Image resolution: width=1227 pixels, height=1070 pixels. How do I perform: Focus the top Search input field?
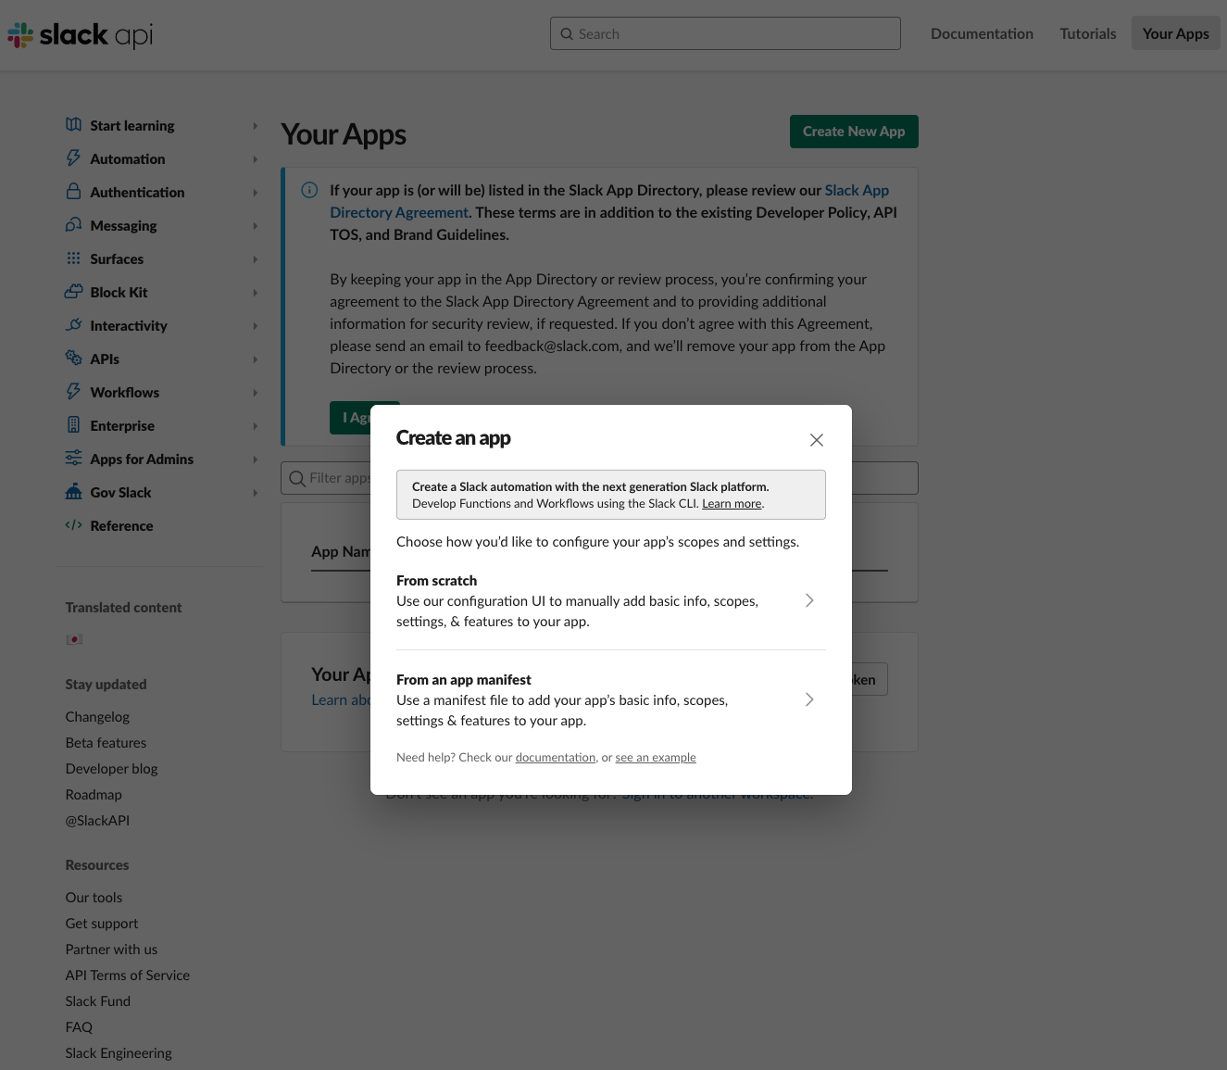coord(725,33)
